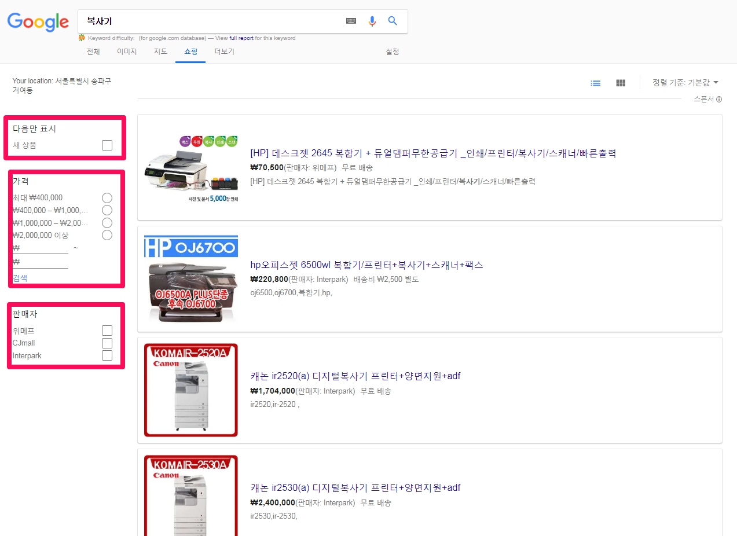The image size is (737, 536).
Task: Click the Google logo
Action: (x=38, y=22)
